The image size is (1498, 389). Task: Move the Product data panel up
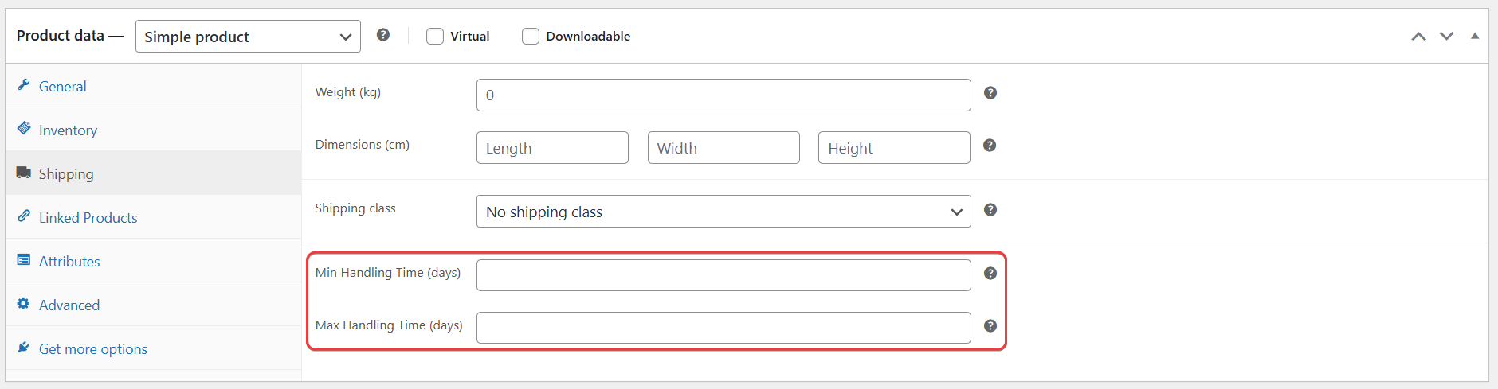point(1418,37)
